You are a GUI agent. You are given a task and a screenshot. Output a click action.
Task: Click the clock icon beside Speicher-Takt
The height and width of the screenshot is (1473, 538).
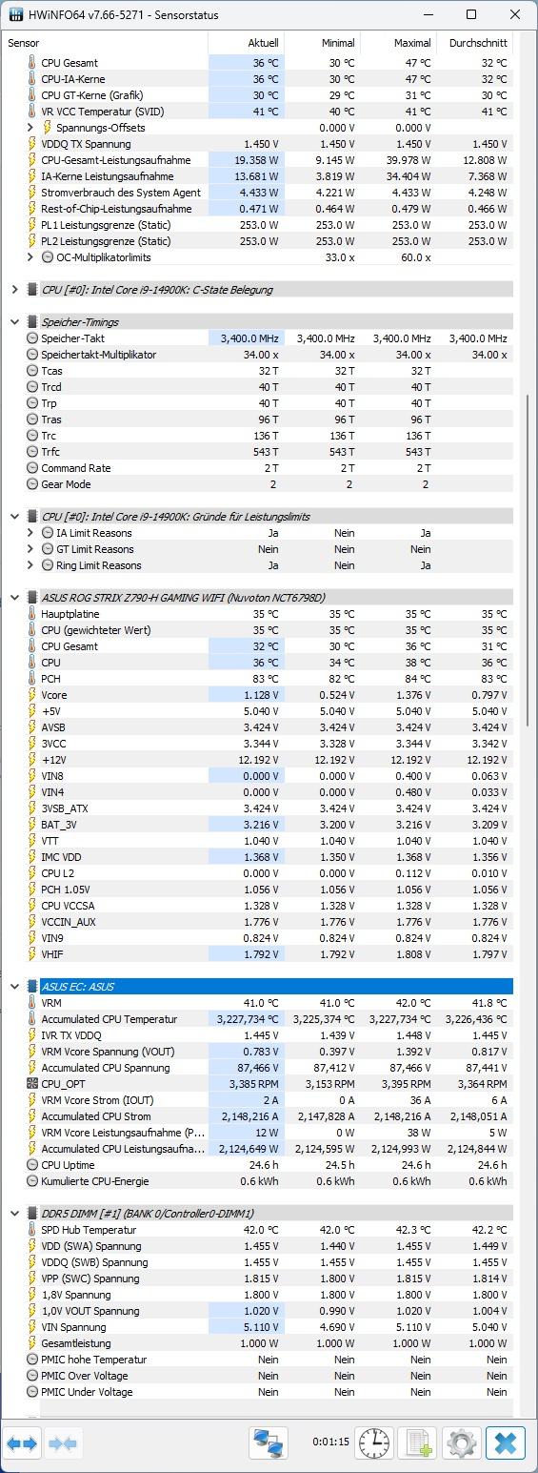pos(32,338)
